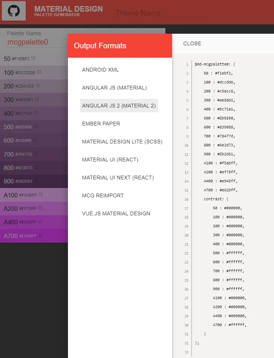Choose Material UI (React) output
Image resolution: width=274 pixels, height=358 pixels.
(x=110, y=160)
